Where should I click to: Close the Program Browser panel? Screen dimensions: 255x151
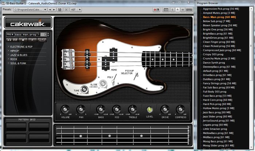(x=252, y=3)
